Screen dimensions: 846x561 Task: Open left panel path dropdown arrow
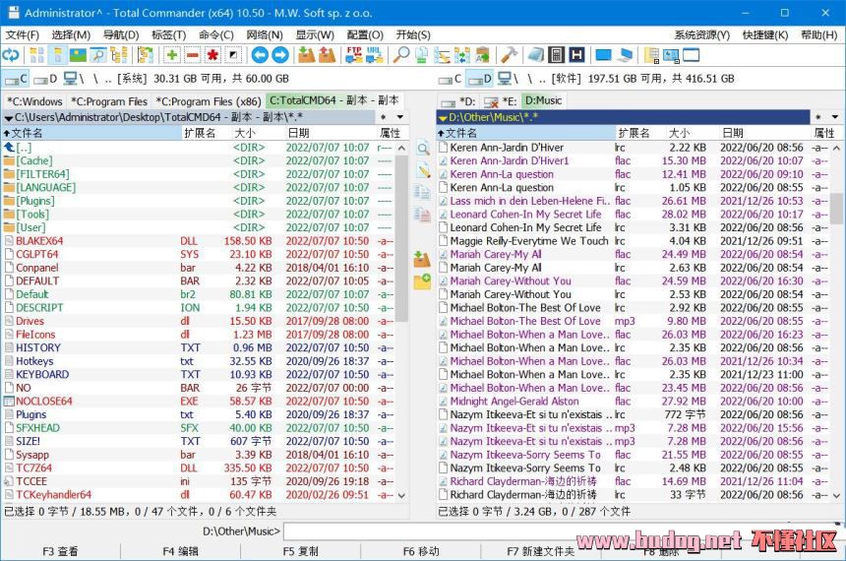pos(8,118)
